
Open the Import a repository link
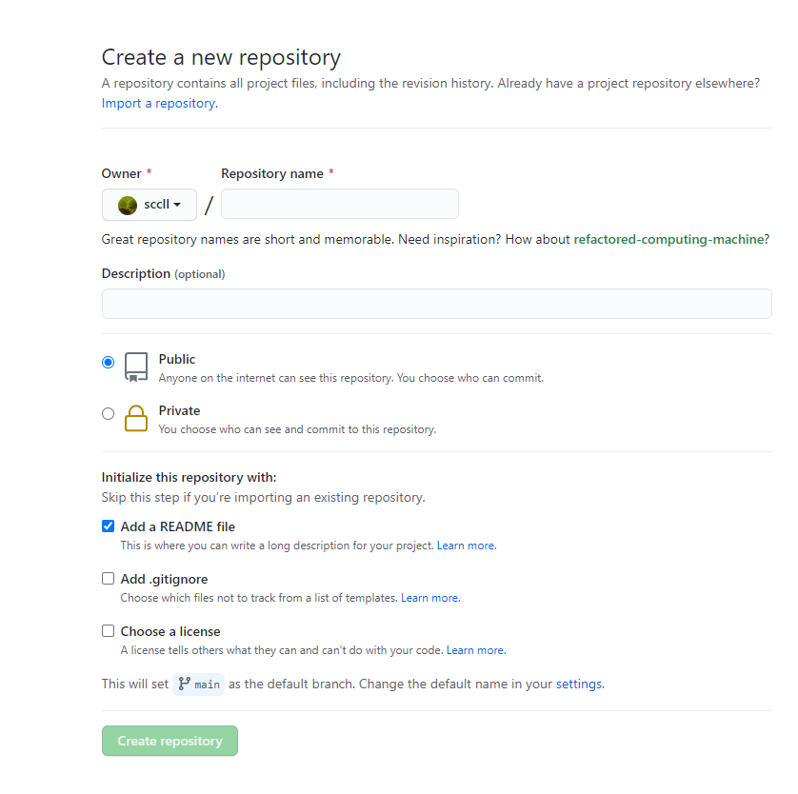158,103
